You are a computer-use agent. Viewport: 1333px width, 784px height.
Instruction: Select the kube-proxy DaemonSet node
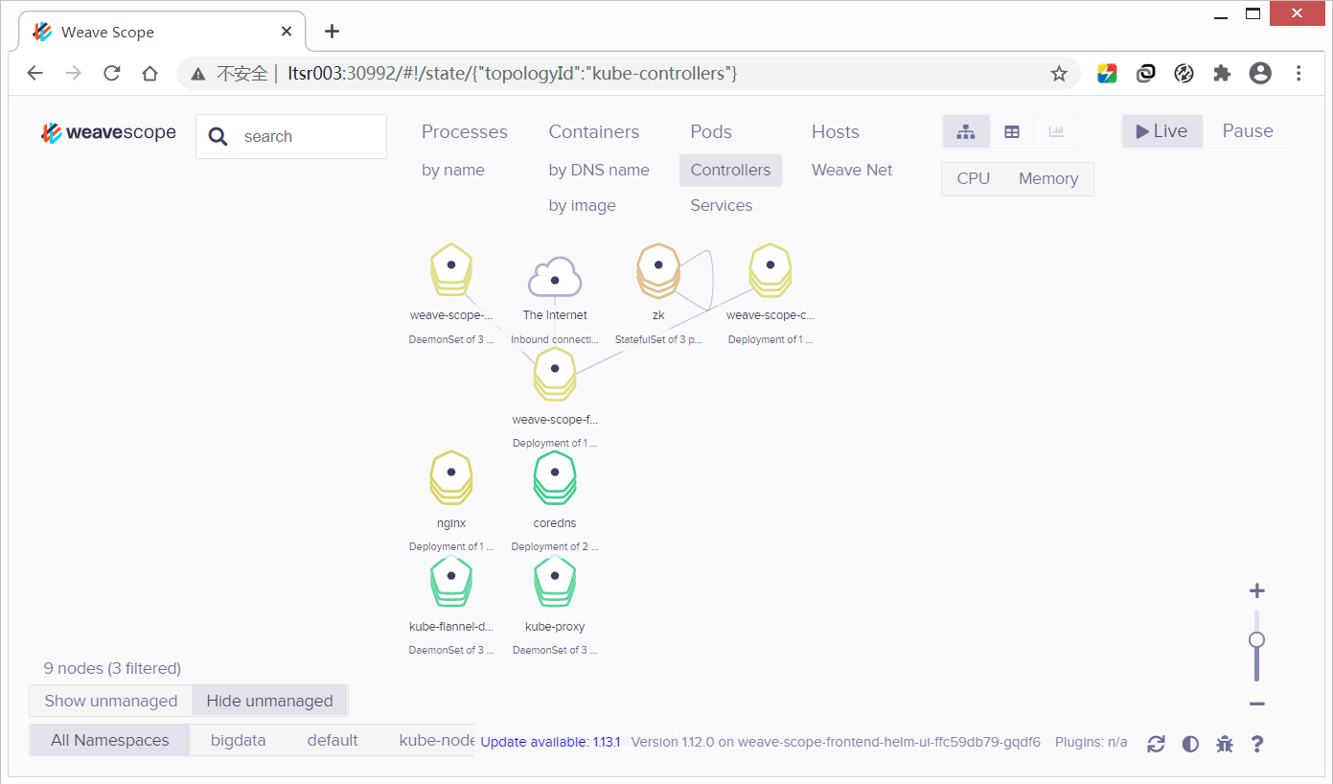point(555,580)
